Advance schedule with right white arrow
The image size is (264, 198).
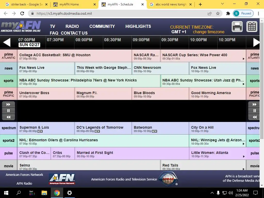[256, 42]
